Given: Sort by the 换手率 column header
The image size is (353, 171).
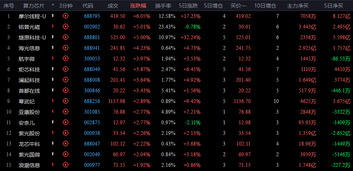Looking at the screenshot, I should 163,6.
